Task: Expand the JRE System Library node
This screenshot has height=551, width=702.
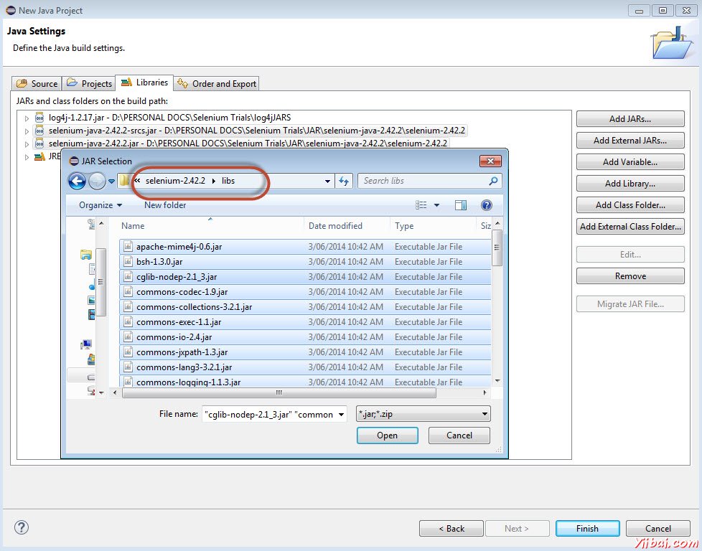Action: [x=26, y=156]
